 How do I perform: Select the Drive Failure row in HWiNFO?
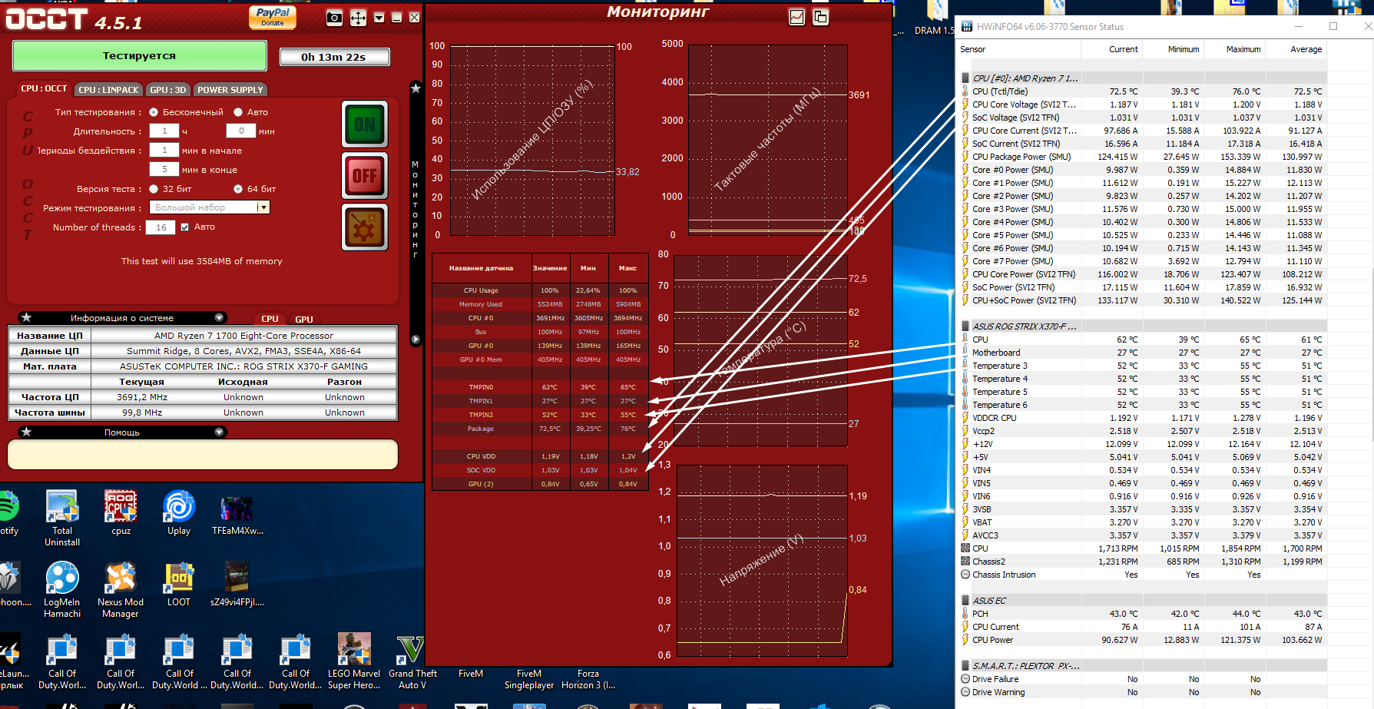(x=1142, y=679)
